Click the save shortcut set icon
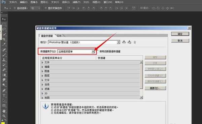Screen dimensions: 202x124 tap(124, 42)
